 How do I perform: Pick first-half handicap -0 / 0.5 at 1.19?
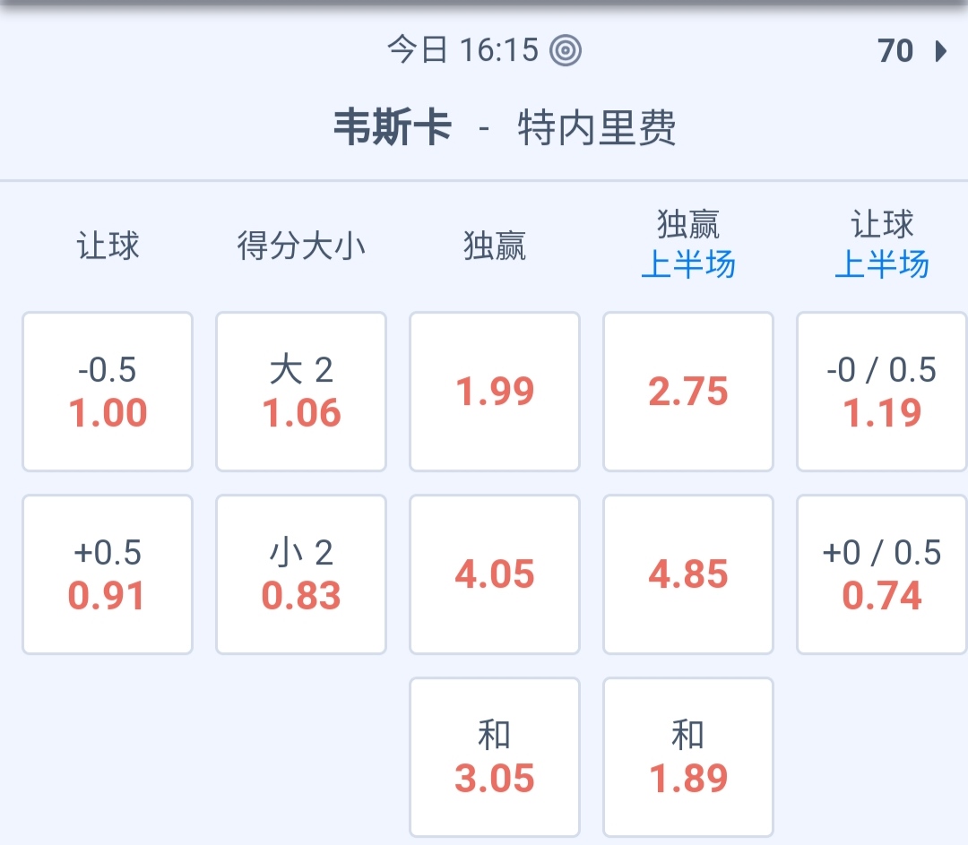882,392
